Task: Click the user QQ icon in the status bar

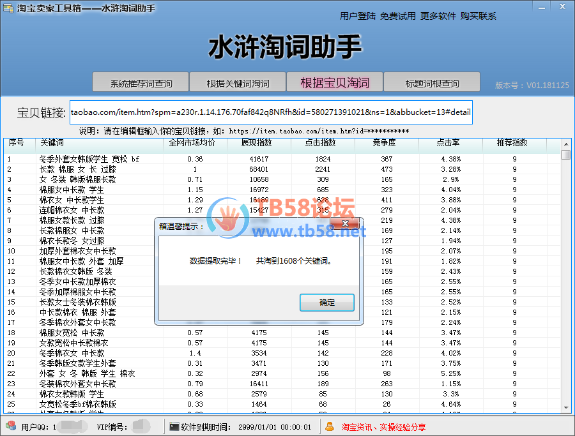Action: click(x=11, y=426)
